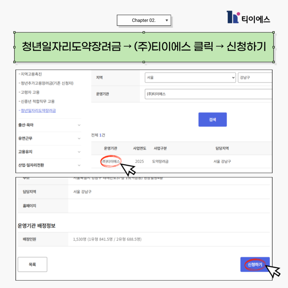Open the Chapter 02. dropdown
Screen dimensions: 288x288
[144, 20]
